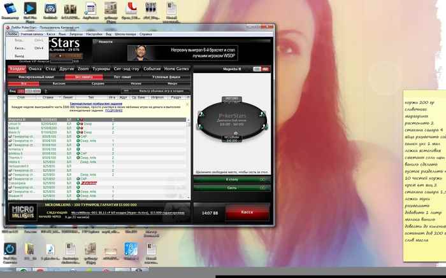Choose Выход from the open Лобби menu
Screen dimensions: 446x278
[19, 56]
